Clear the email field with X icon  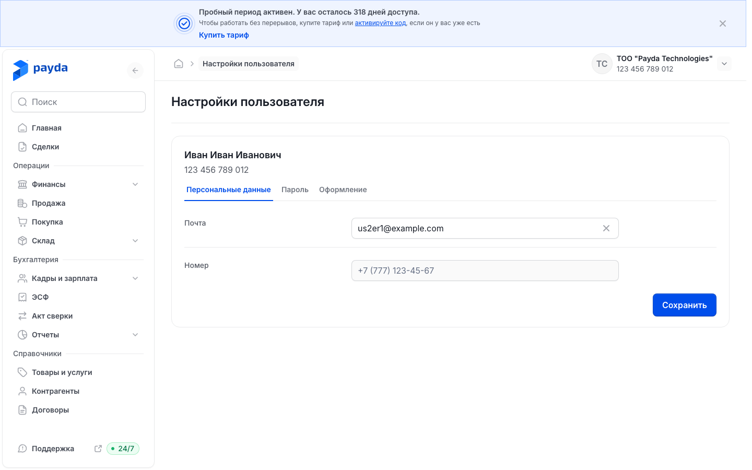(606, 228)
